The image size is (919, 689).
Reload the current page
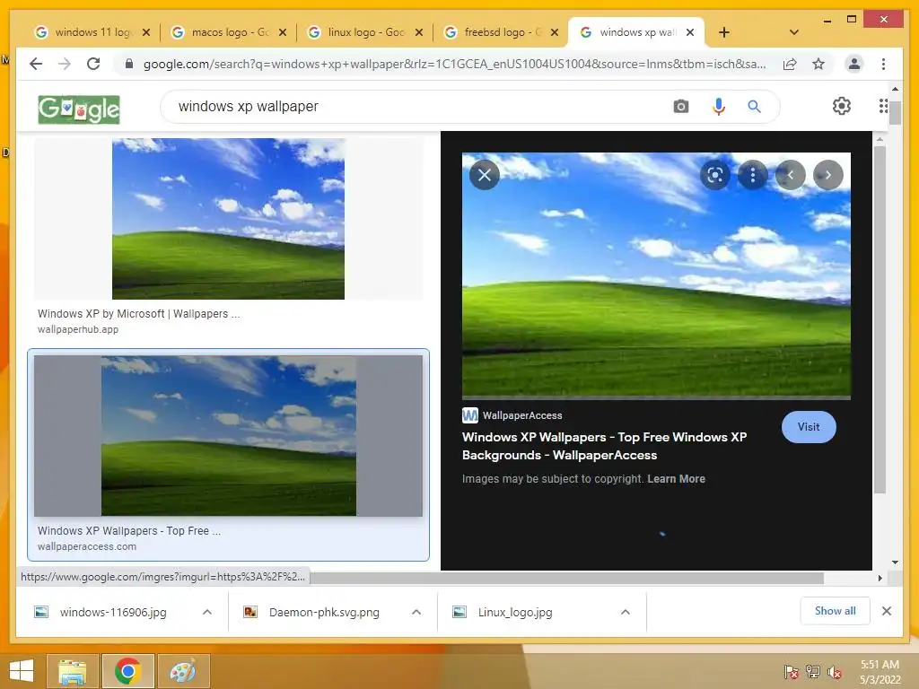(93, 64)
